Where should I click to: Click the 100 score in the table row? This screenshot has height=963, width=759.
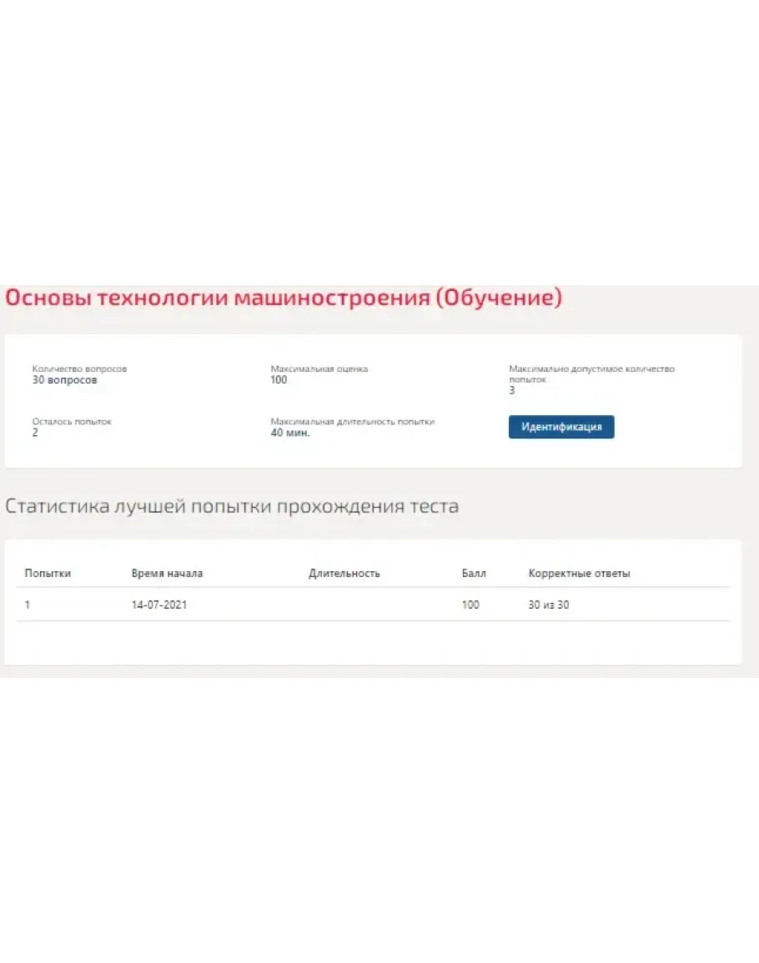[470, 605]
